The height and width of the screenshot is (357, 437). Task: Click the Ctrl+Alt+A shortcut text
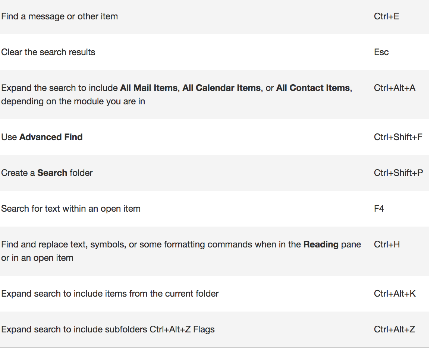(x=394, y=88)
